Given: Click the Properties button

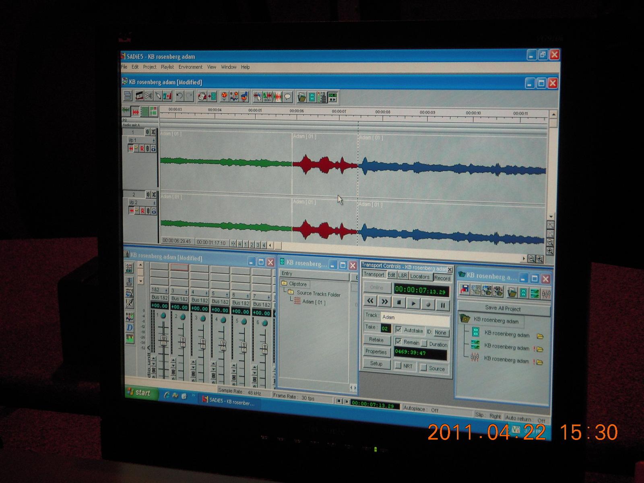Looking at the screenshot, I should (376, 351).
